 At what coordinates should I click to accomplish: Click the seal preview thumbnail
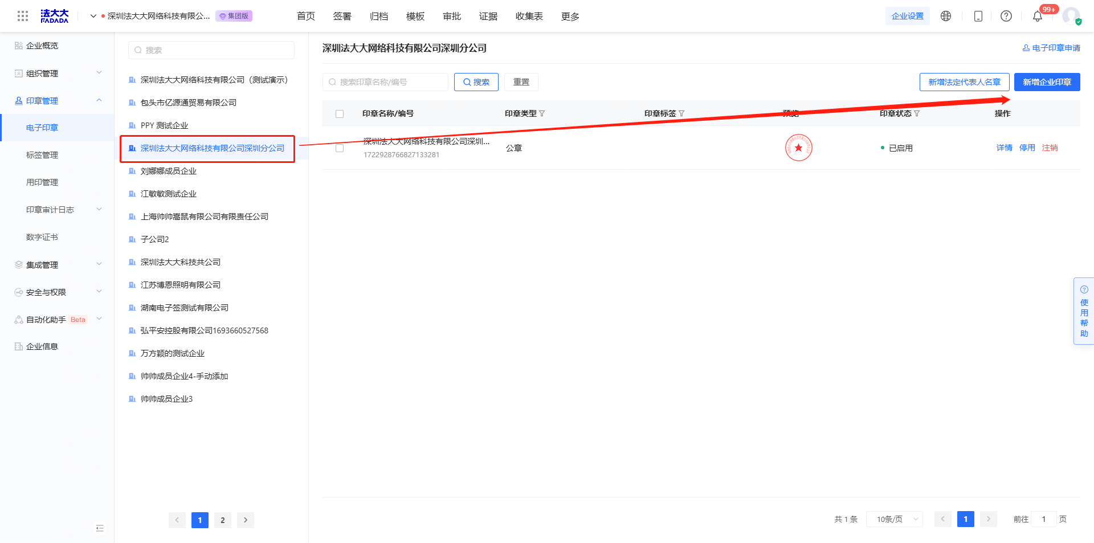point(798,148)
